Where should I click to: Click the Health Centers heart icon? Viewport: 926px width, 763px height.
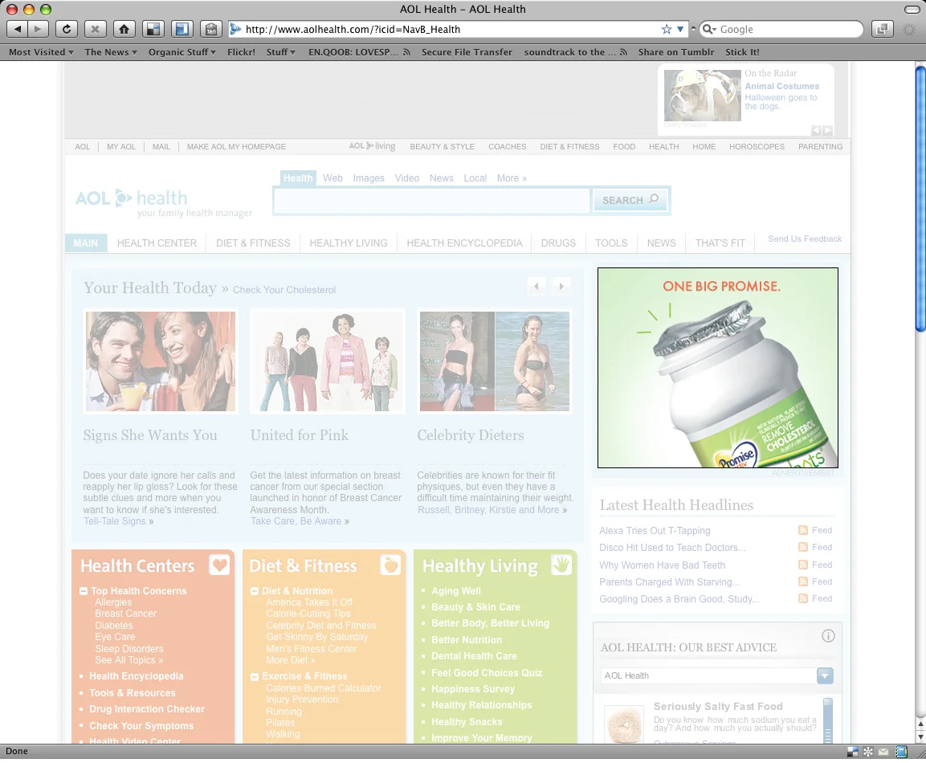(x=219, y=565)
